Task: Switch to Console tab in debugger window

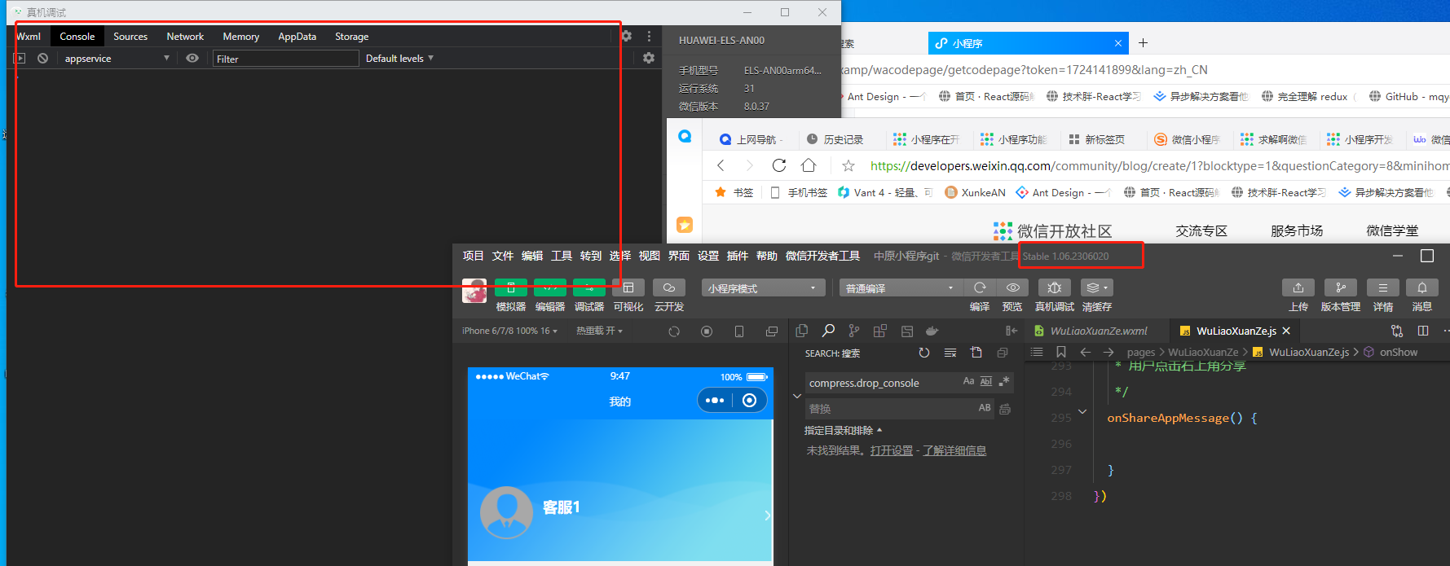Action: point(77,37)
